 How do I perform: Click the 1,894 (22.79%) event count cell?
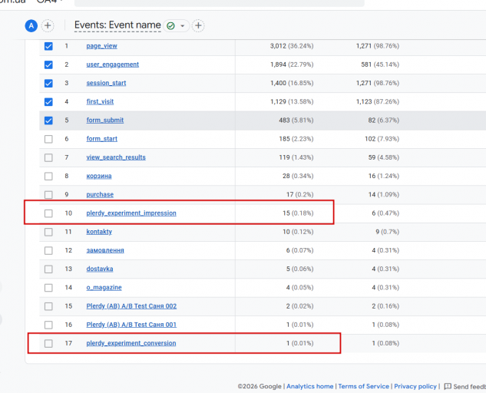click(292, 64)
